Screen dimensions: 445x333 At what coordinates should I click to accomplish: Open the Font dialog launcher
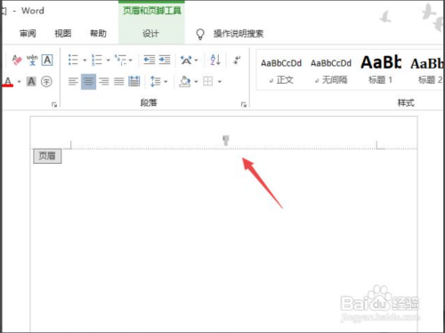[x=54, y=104]
